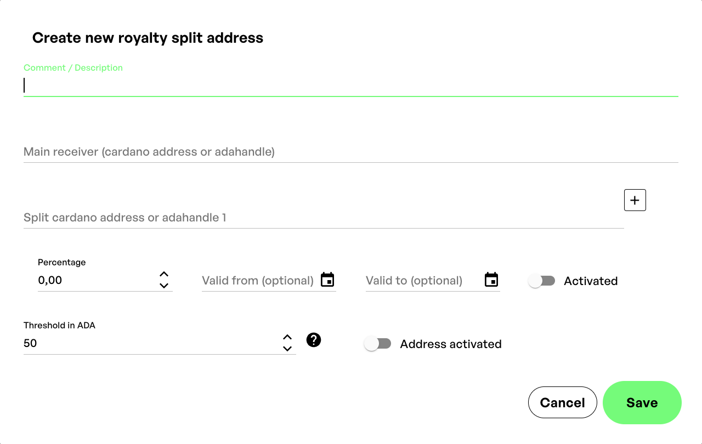The image size is (702, 444).
Task: Cancel the royalty split dialog
Action: pos(562,403)
